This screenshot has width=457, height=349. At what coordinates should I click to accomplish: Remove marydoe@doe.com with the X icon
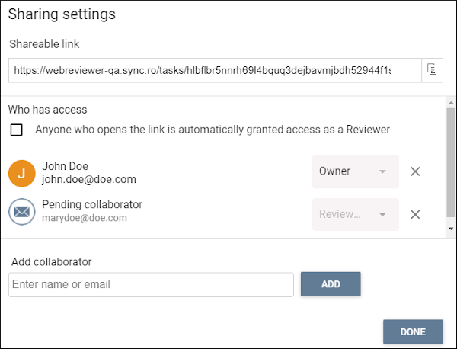[415, 214]
